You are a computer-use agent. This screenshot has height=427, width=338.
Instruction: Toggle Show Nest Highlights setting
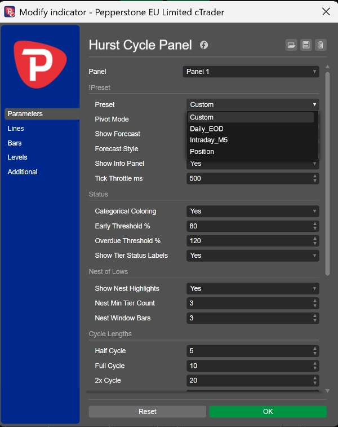coord(252,289)
